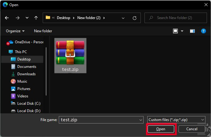Open the view options dropdown arrow
This screenshot has width=211, height=137.
pyautogui.click(x=182, y=31)
